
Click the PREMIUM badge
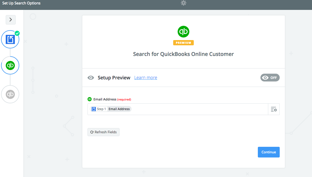click(x=183, y=43)
